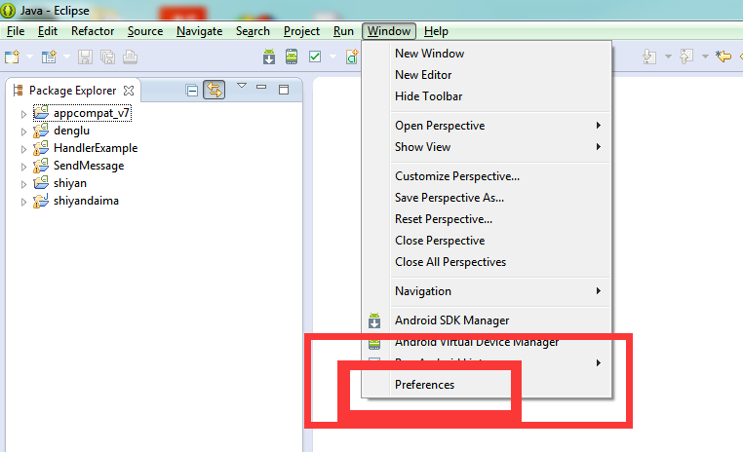Image resolution: width=743 pixels, height=452 pixels.
Task: Choose Close All Perspectives menu item
Action: [x=488, y=262]
